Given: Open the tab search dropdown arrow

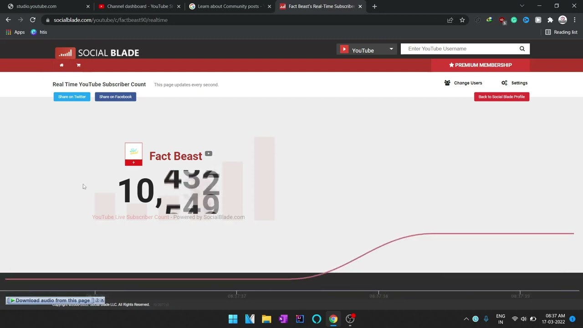Looking at the screenshot, I should pos(522,6).
